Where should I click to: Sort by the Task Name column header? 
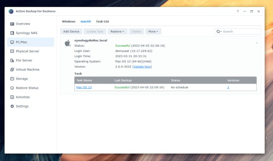pos(84,80)
